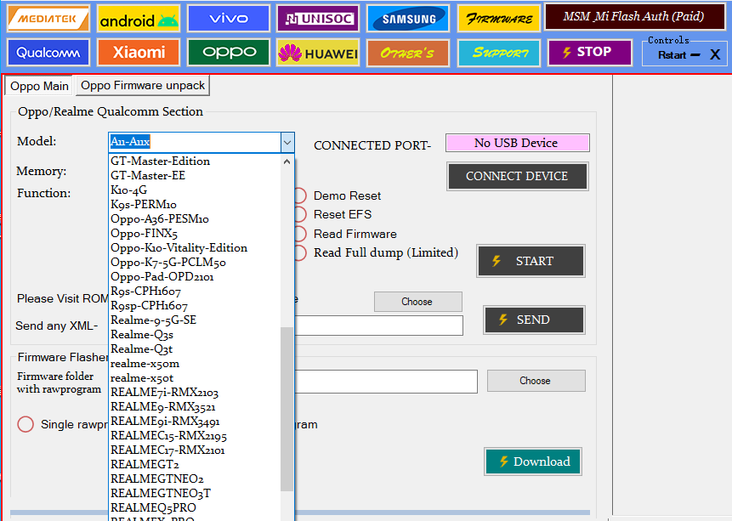732x521 pixels.
Task: Collapse the Model dropdown using its arrow
Action: [x=287, y=143]
